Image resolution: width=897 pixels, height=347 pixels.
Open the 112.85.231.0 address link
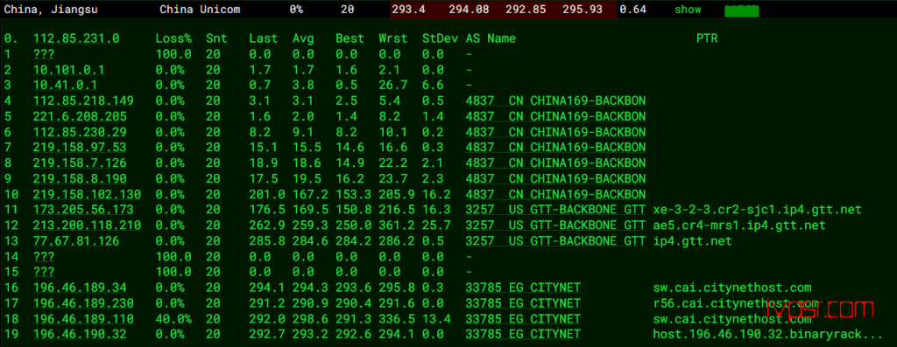point(76,38)
